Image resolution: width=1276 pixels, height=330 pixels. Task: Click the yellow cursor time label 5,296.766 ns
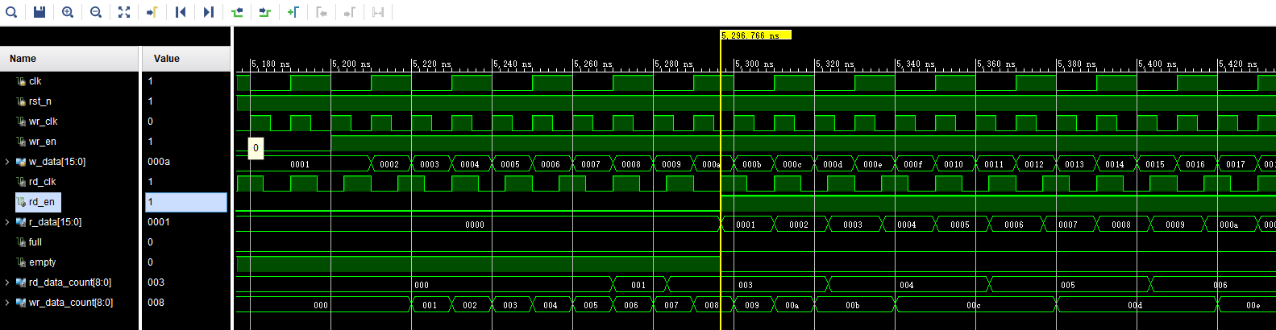[x=755, y=35]
